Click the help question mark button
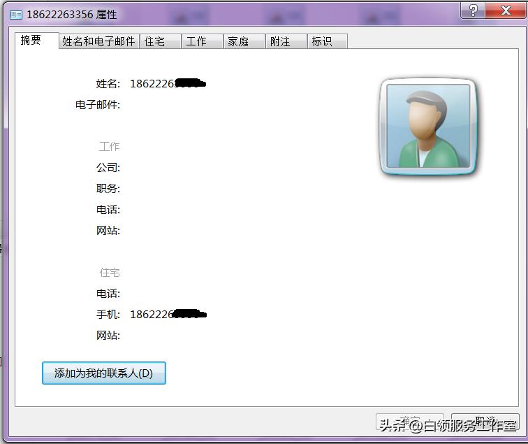 click(473, 10)
